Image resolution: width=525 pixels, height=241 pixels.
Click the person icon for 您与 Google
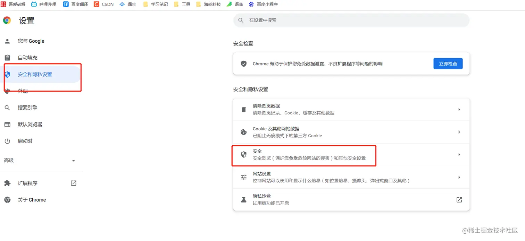(x=7, y=41)
